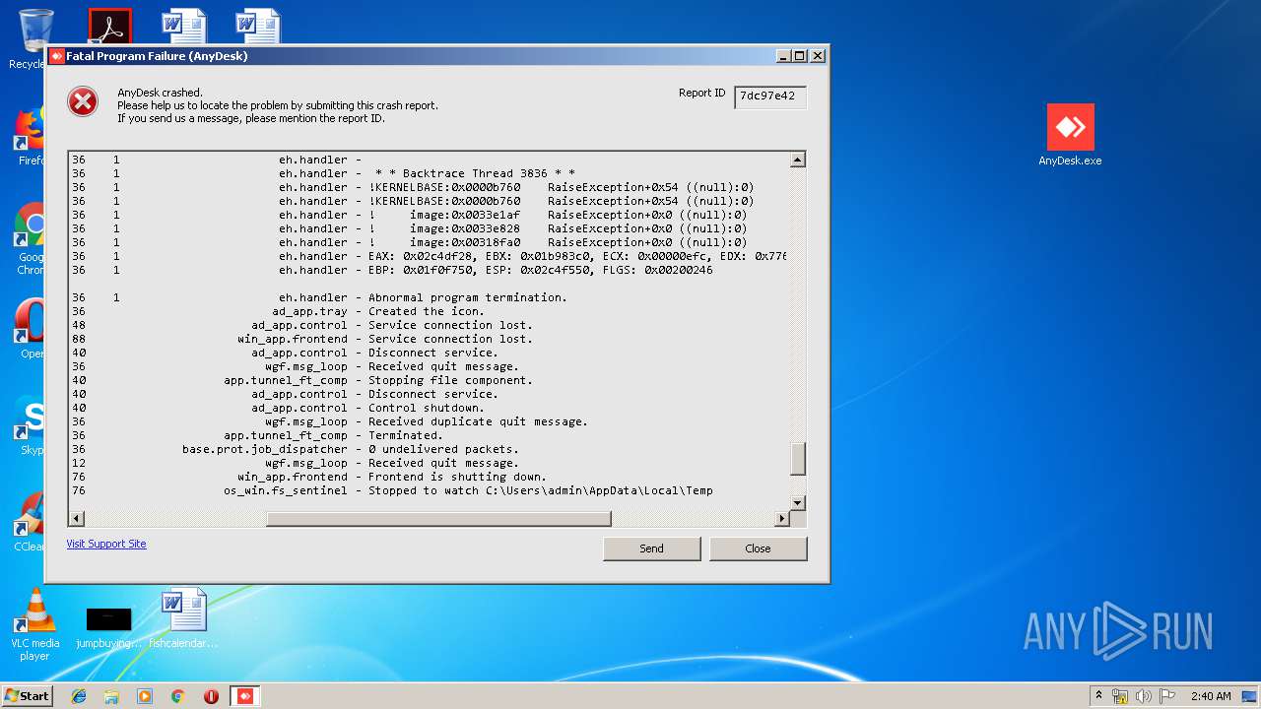Click the horizontal scrollbar thumb in log
This screenshot has height=709, width=1261.
point(438,519)
